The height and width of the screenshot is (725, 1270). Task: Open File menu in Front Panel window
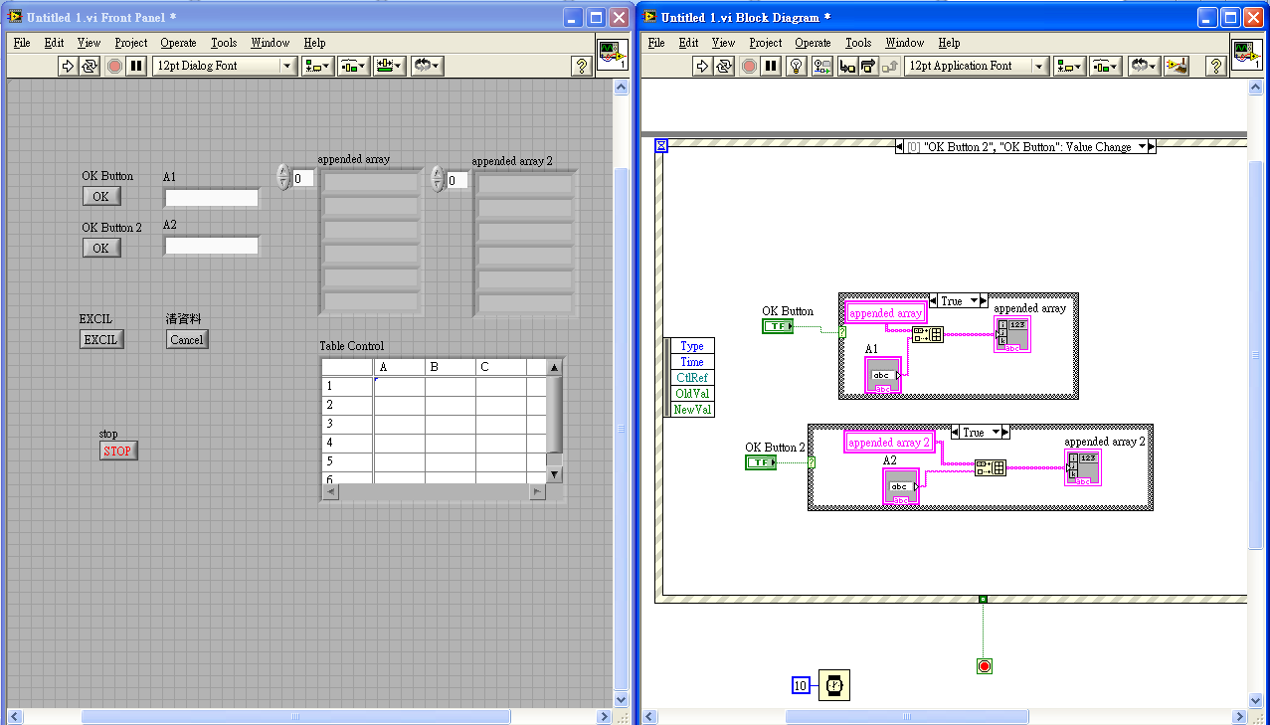(22, 43)
